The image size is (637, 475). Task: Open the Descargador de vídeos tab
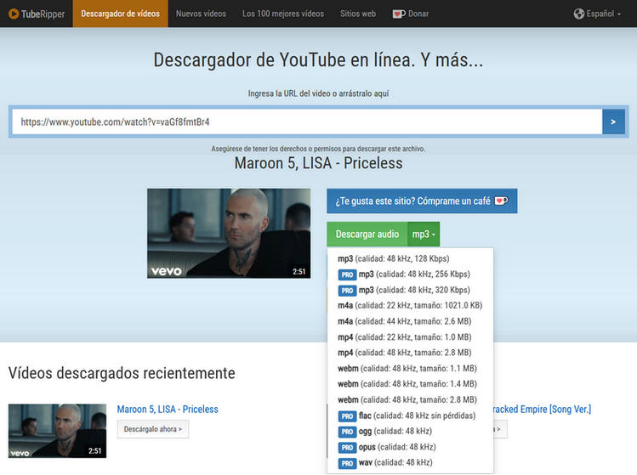(x=120, y=14)
